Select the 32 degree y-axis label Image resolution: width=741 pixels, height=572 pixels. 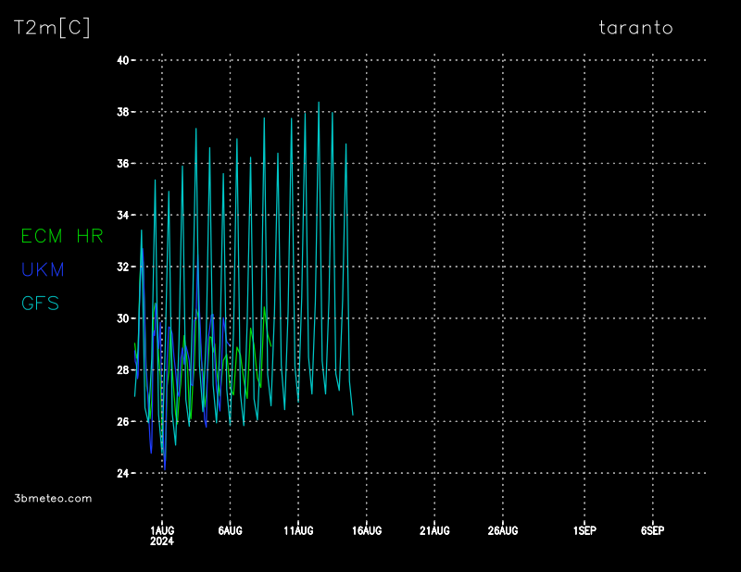[122, 267]
